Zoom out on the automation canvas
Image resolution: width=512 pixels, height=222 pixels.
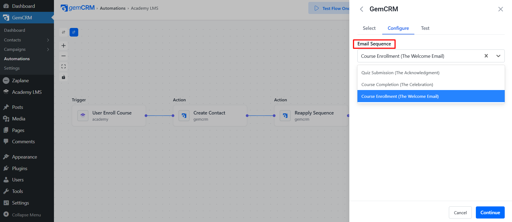63,56
